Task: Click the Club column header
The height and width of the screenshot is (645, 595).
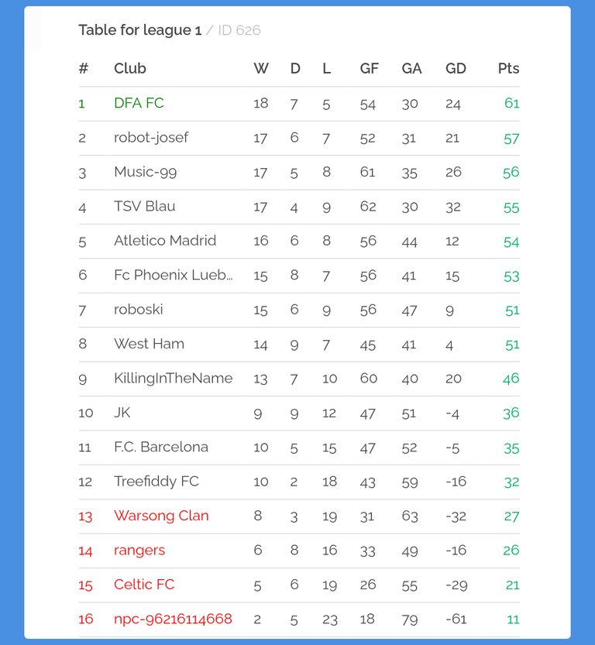Action: (130, 68)
